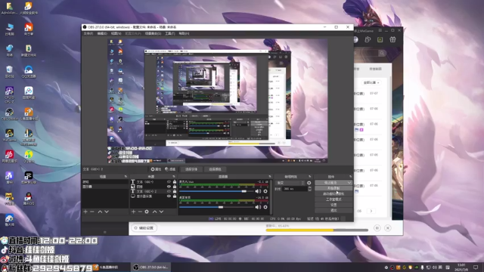Viewport: 484px width, 272px height.
Task: Move selected source up in sources list
Action: pyautogui.click(x=154, y=212)
